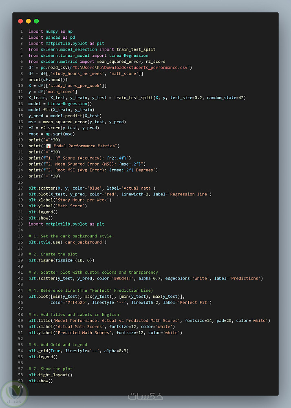Click the Arabic watermark text at the bottom
The image size is (291, 408).
click(145, 396)
